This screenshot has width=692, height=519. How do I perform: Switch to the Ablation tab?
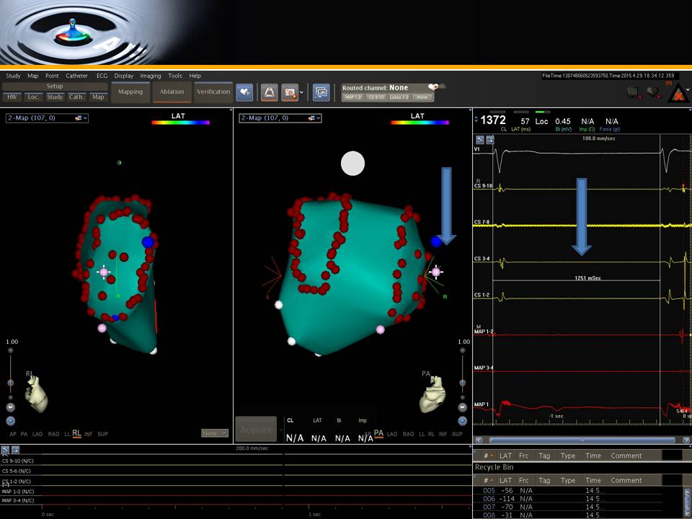tap(172, 92)
